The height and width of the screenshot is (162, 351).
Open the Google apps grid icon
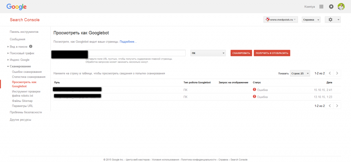[x=321, y=7]
